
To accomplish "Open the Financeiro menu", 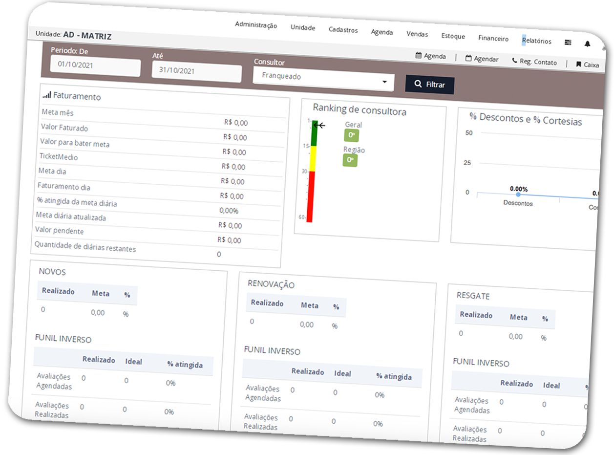I will tap(493, 39).
